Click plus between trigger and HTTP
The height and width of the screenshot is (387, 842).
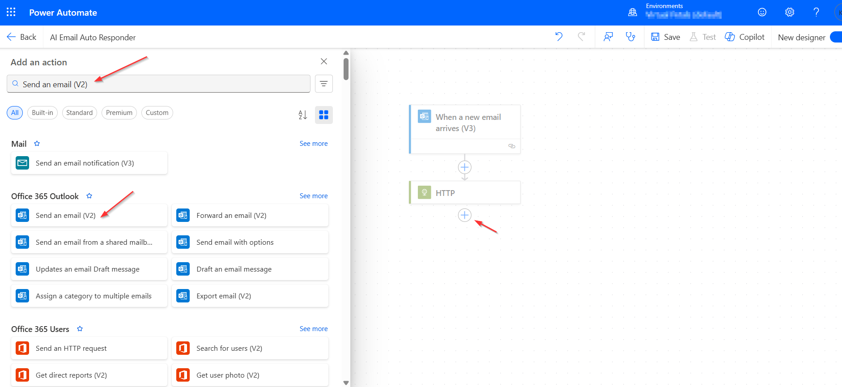tap(465, 167)
